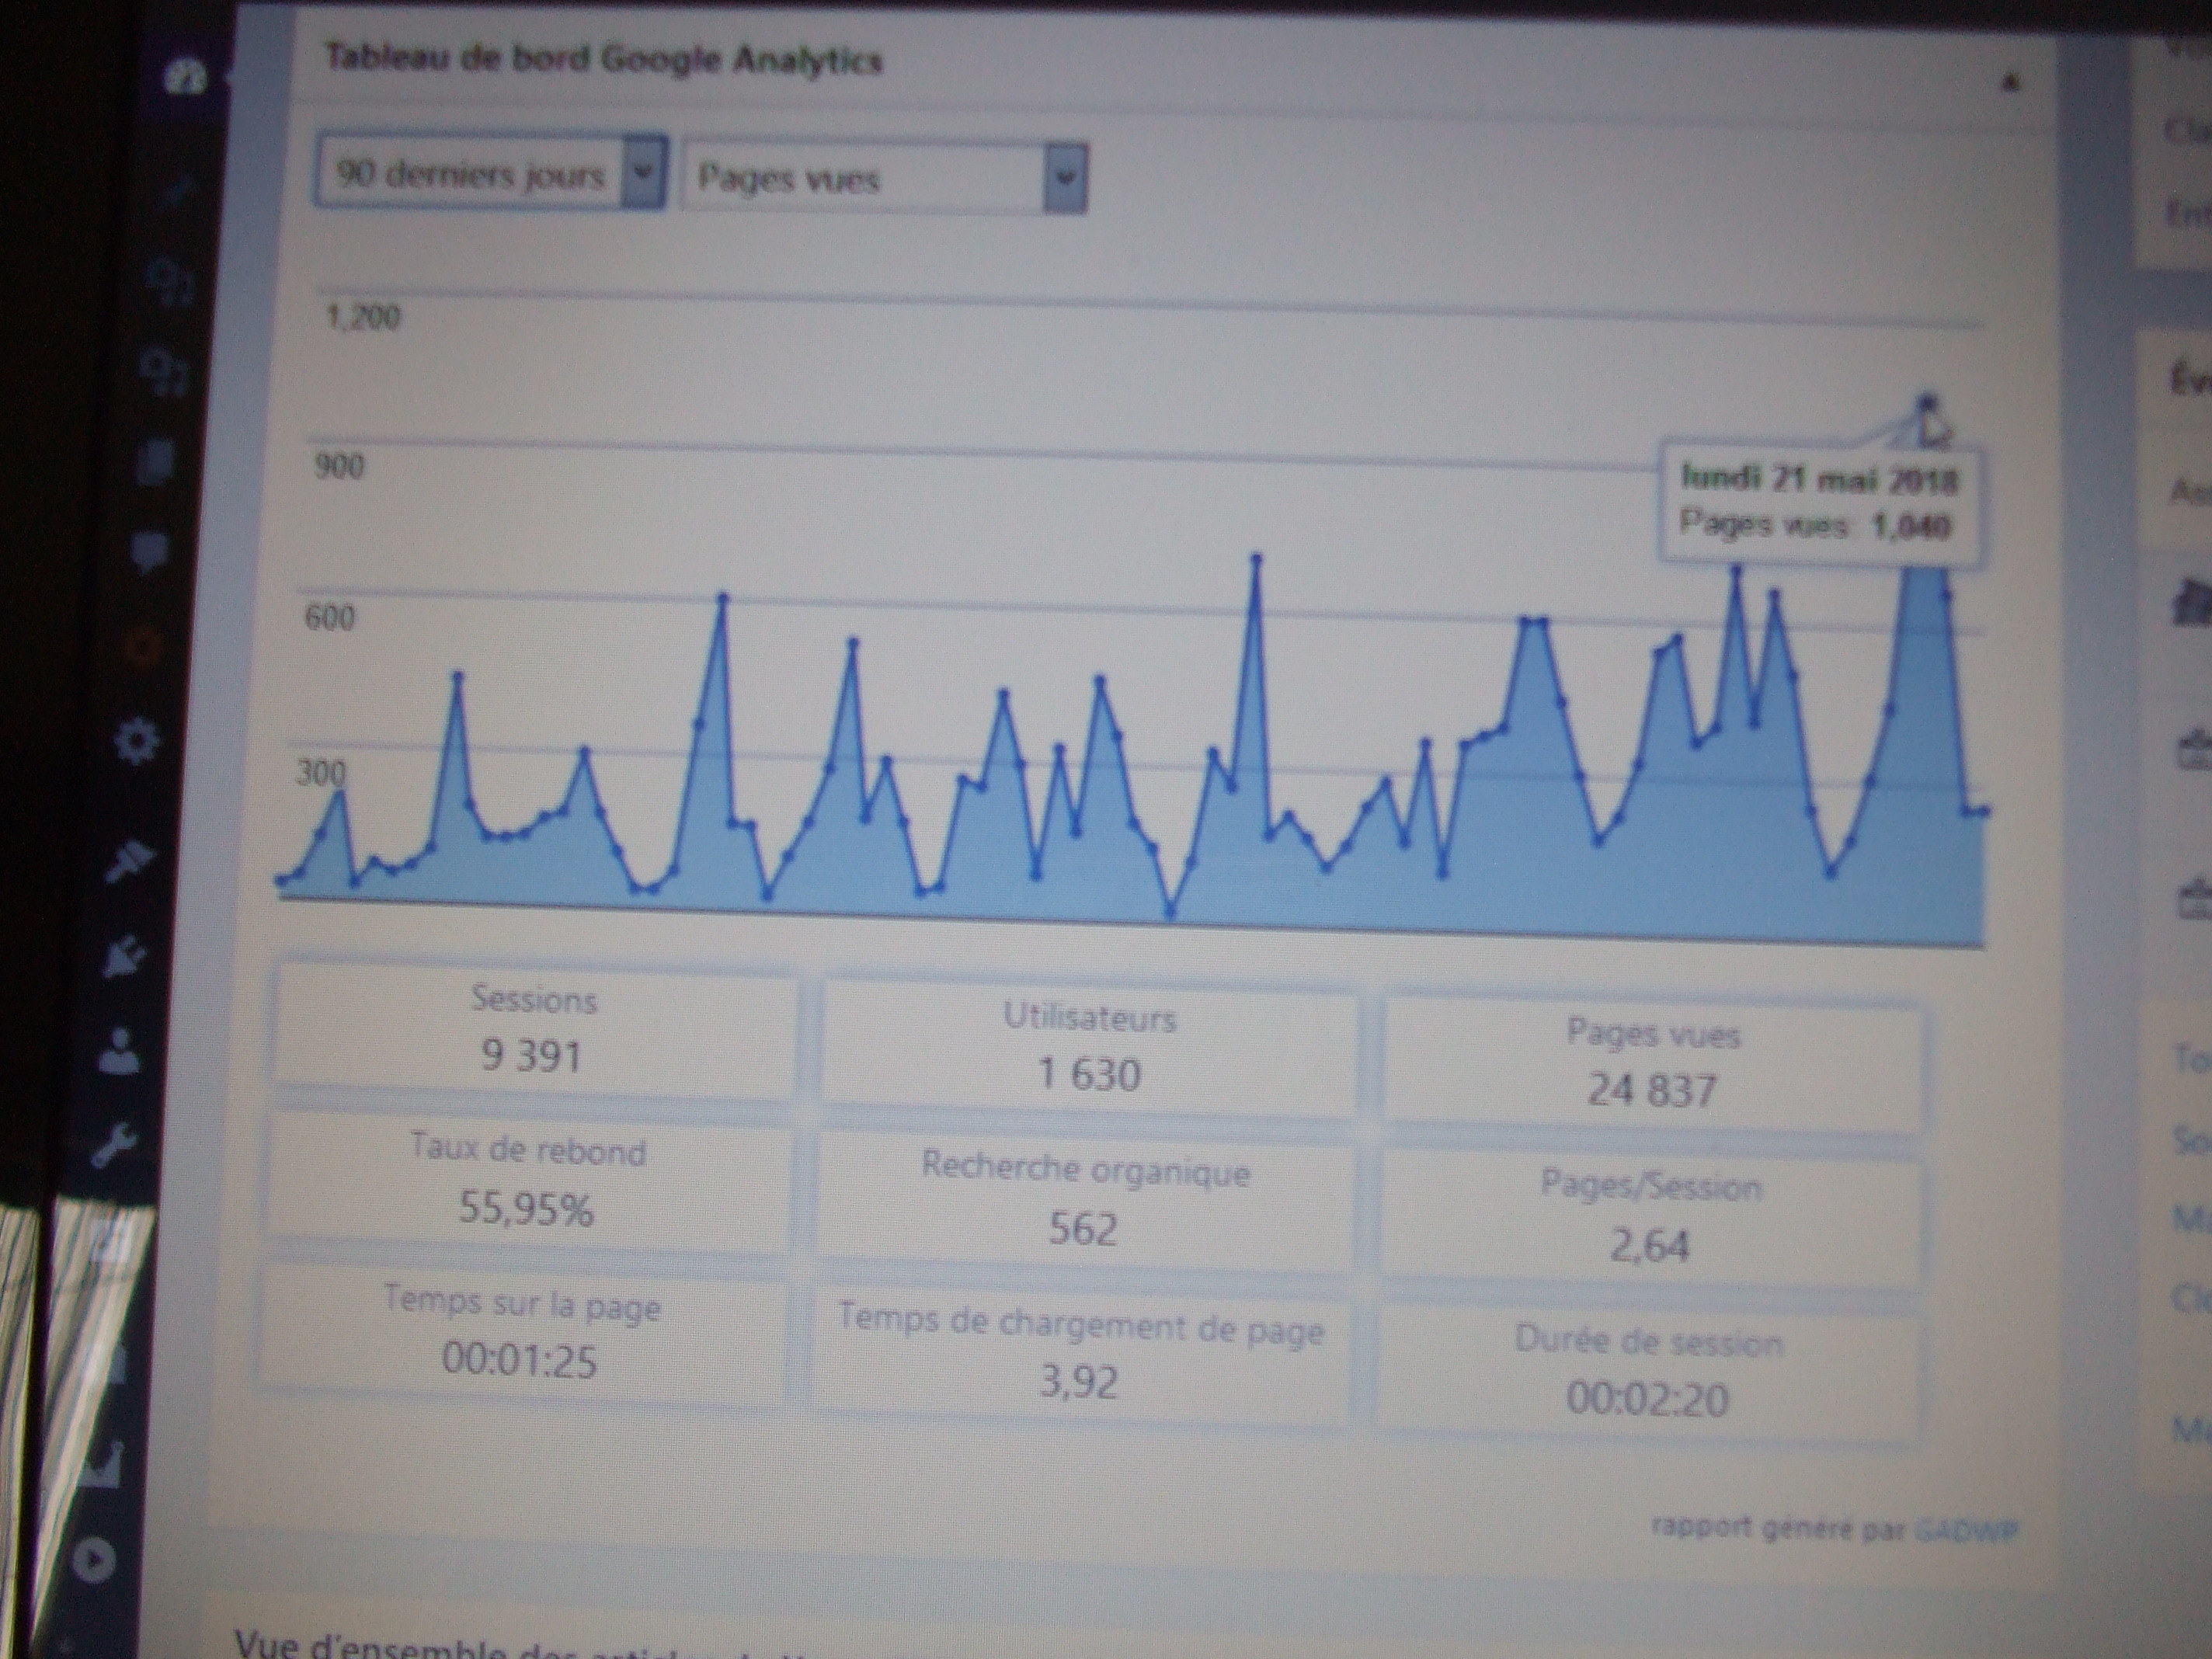Image resolution: width=2212 pixels, height=1659 pixels.
Task: Click the Utilisateurs value '1 630'
Action: click(1089, 1075)
